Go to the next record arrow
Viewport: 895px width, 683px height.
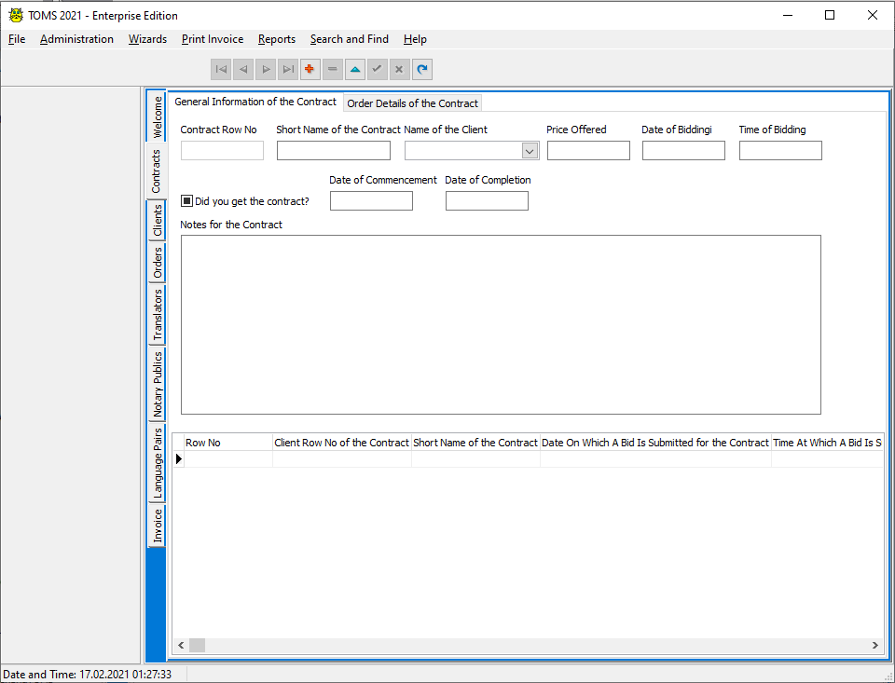[x=266, y=69]
